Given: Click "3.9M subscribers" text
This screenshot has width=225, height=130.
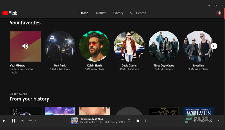Looking at the screenshot, I should point(198,69).
